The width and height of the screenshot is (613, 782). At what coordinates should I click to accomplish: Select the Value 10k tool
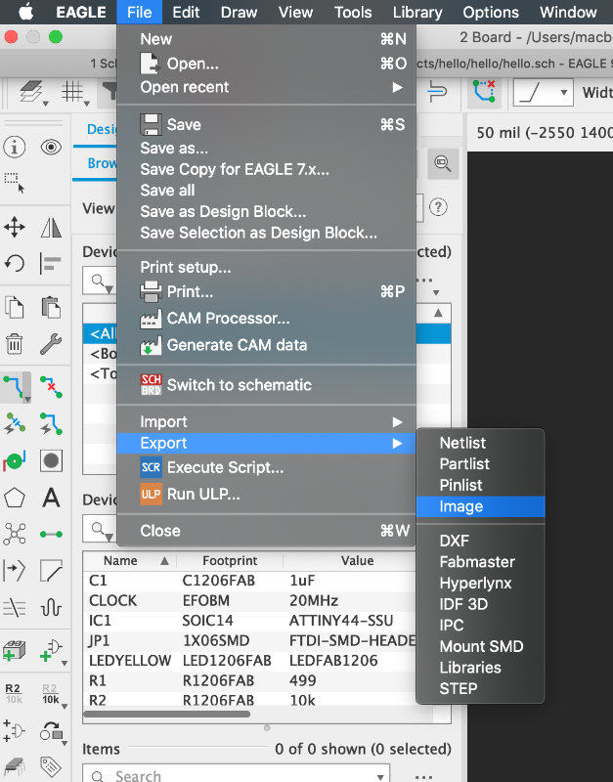[51, 694]
